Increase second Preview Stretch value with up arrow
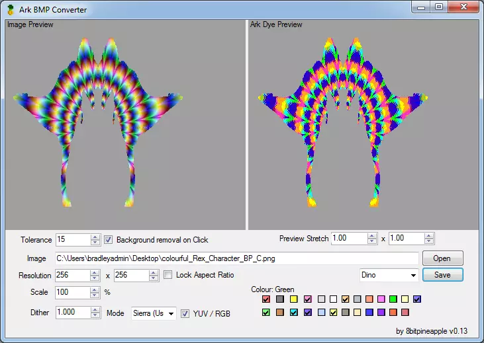484x343 pixels. point(429,236)
